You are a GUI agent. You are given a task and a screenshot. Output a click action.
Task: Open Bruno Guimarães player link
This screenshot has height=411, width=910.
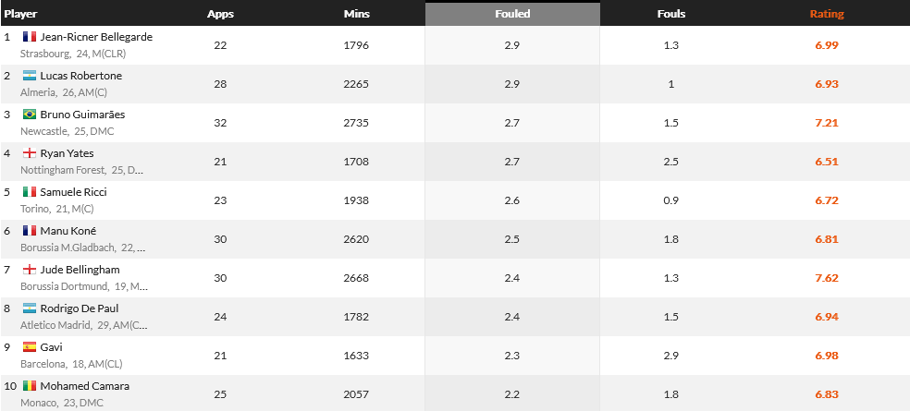coord(82,115)
